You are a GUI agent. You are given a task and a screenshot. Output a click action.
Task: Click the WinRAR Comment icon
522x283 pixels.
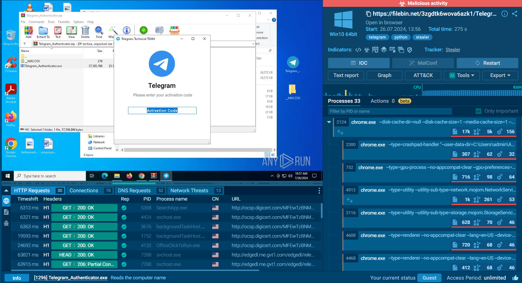[x=159, y=30]
